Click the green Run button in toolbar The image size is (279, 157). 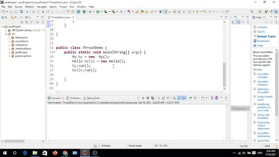98,12
